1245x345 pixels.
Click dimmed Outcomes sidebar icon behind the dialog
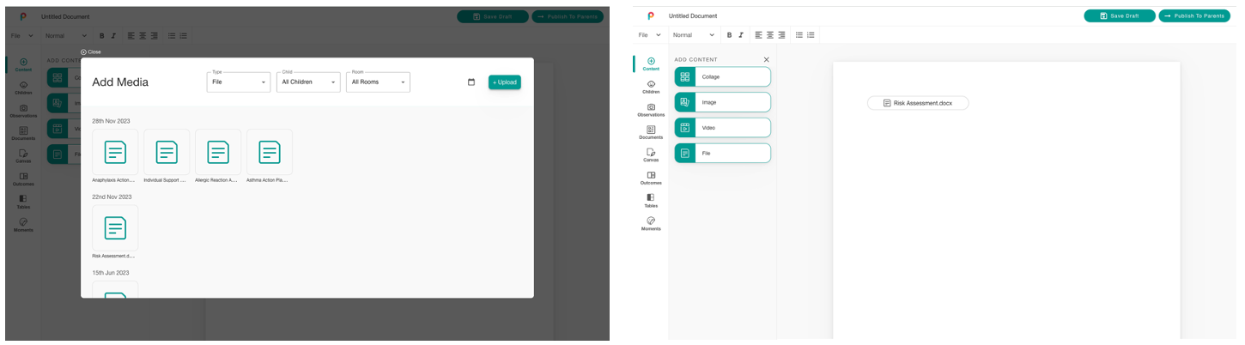click(23, 179)
